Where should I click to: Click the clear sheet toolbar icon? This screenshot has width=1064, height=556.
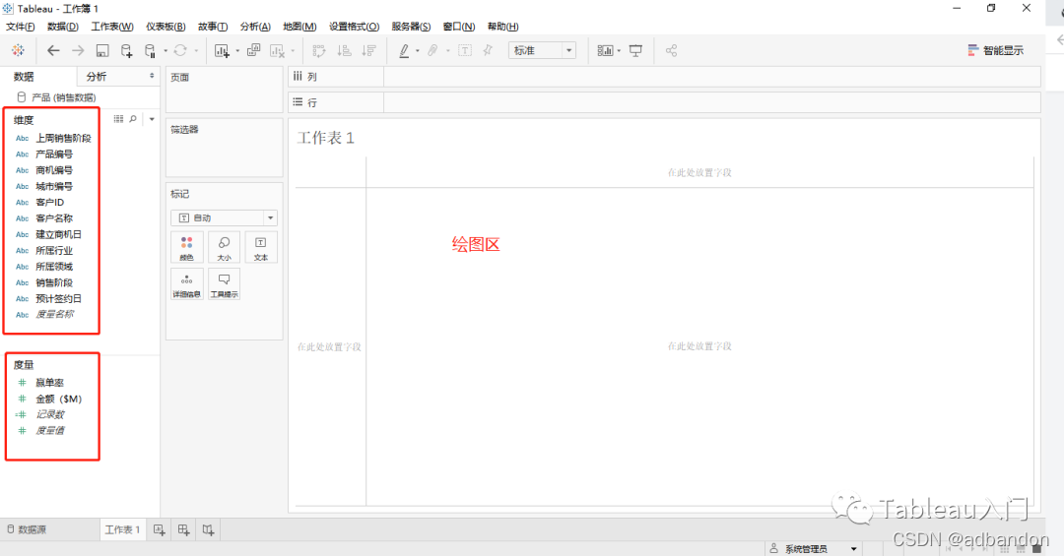tap(277, 50)
